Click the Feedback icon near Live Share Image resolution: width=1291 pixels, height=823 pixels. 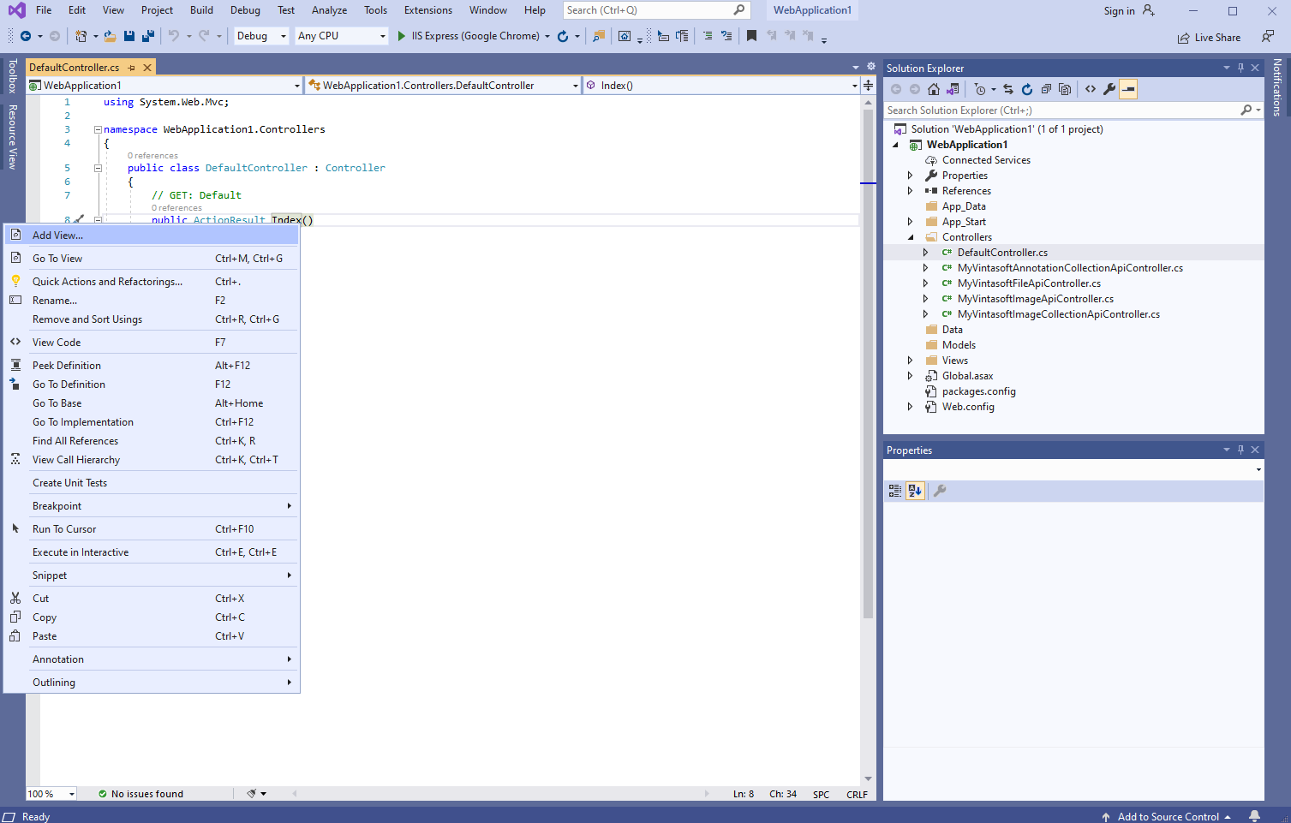(1268, 36)
